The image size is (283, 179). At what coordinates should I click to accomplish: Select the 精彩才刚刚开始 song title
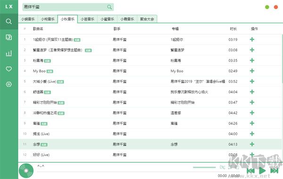[45, 102]
